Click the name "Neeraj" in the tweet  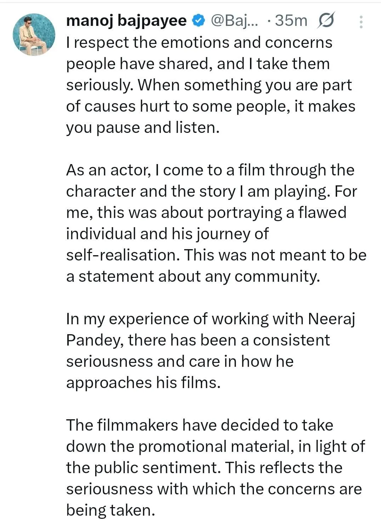[x=331, y=319]
